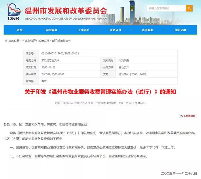The width and height of the screenshot is (201, 179).
Task: Follow the 政务公开 breadcrumb link
Action: click(x=30, y=41)
